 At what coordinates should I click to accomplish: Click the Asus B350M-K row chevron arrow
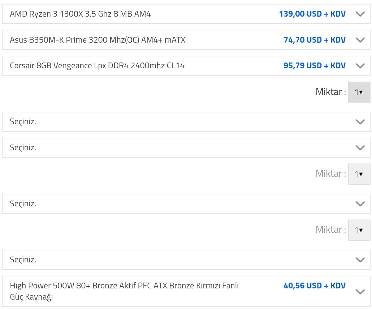360,40
